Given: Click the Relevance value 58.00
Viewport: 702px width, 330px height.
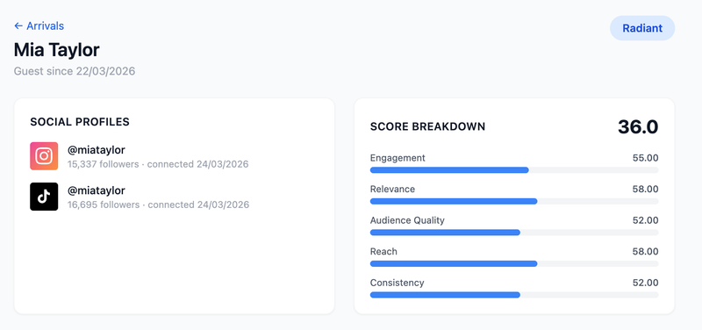Looking at the screenshot, I should [645, 190].
